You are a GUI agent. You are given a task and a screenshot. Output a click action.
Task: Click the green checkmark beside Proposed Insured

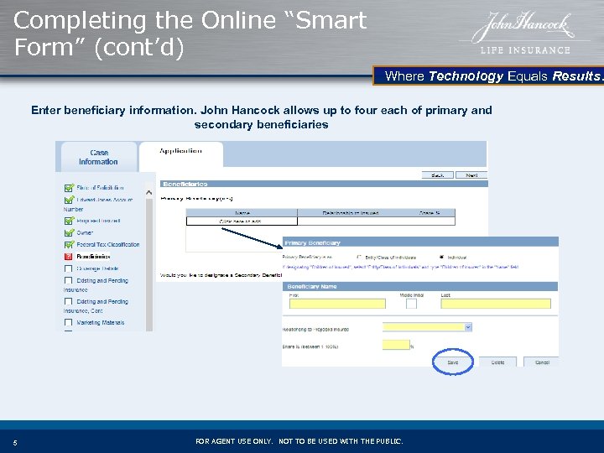coord(70,221)
